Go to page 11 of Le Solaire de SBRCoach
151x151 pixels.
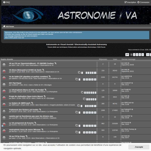(95, 106)
